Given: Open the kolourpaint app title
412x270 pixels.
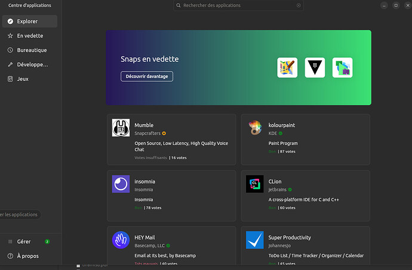Looking at the screenshot, I should pyautogui.click(x=282, y=125).
